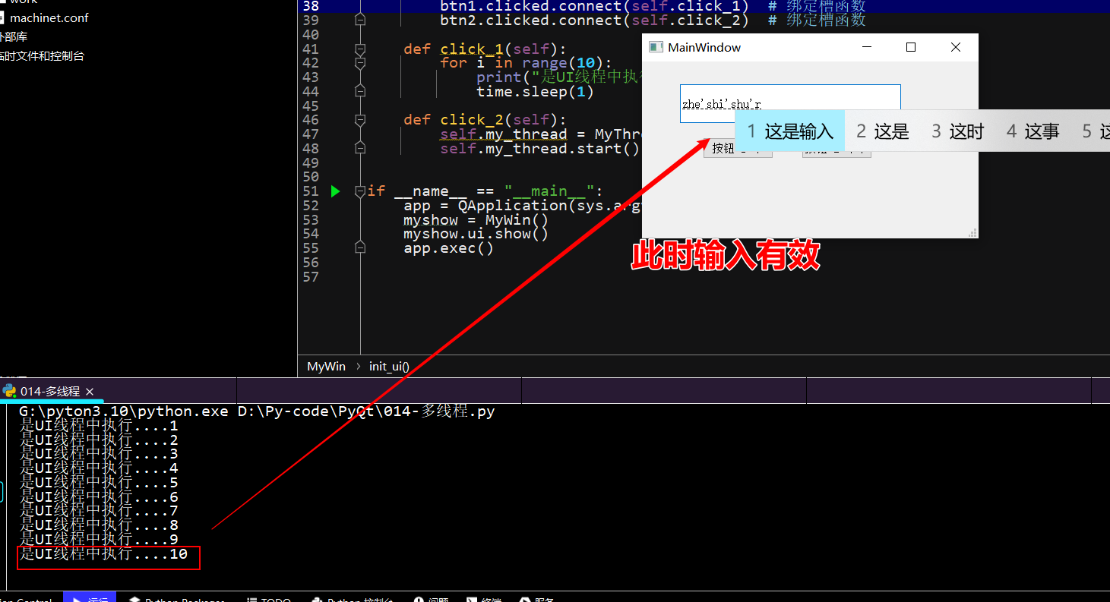The image size is (1110, 602).
Task: Click 'myshow = MyWin()' code line
Action: pyautogui.click(x=476, y=220)
